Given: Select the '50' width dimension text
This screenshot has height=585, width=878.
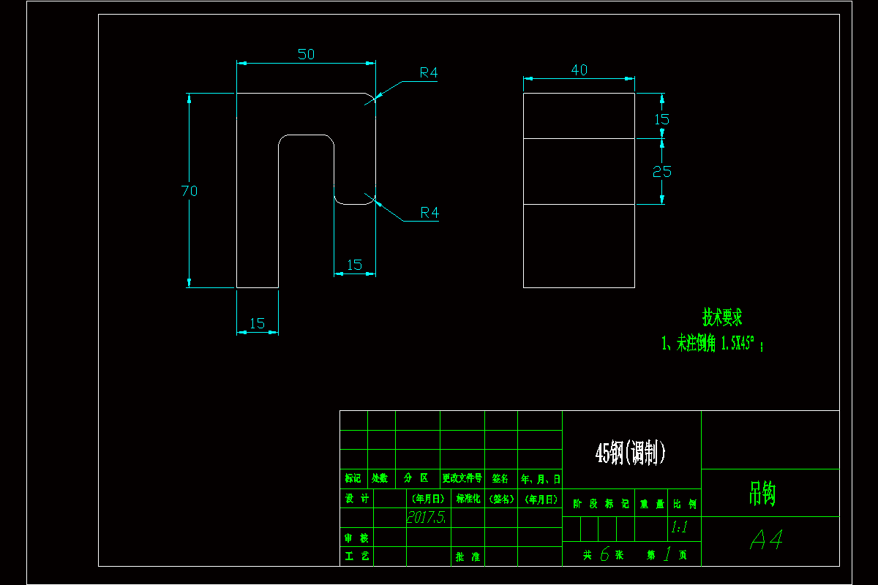Looking at the screenshot, I should pyautogui.click(x=306, y=54).
